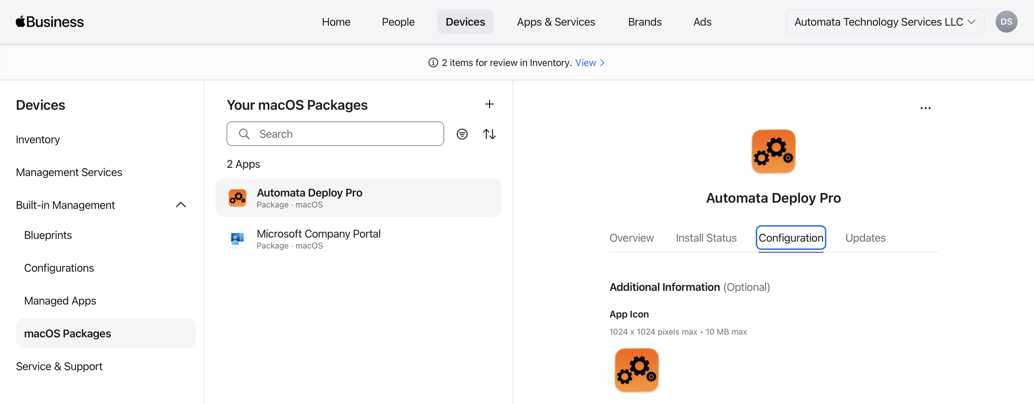Select the Microsoft Company Portal package row

pos(358,239)
